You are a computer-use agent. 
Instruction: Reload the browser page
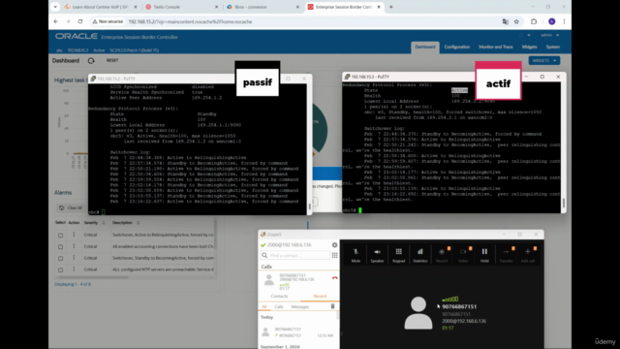80,21
